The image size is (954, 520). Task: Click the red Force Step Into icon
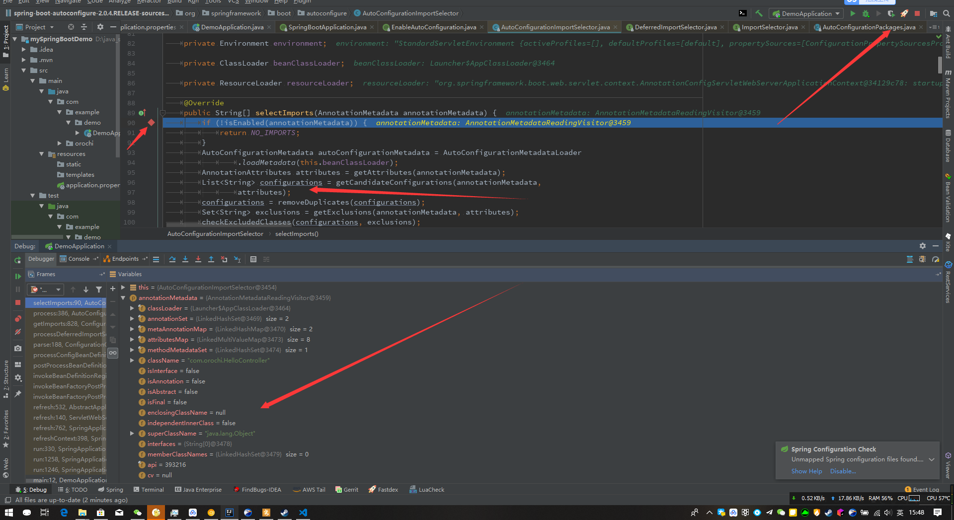tap(198, 259)
